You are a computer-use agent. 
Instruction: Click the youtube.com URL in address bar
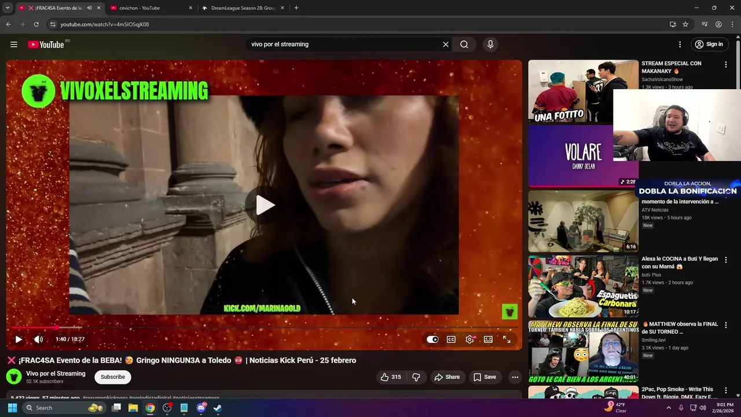click(x=105, y=24)
